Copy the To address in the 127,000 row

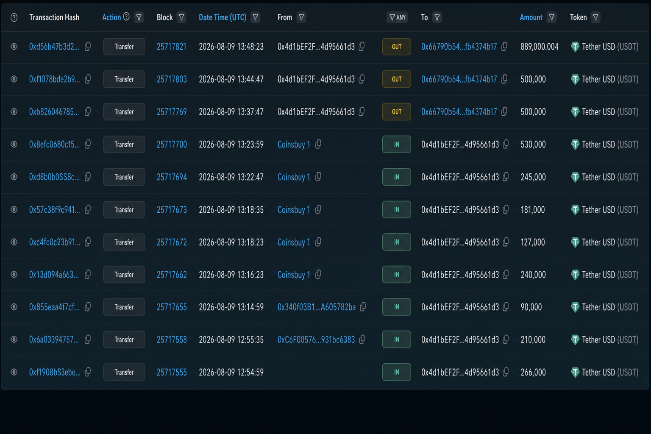point(506,242)
